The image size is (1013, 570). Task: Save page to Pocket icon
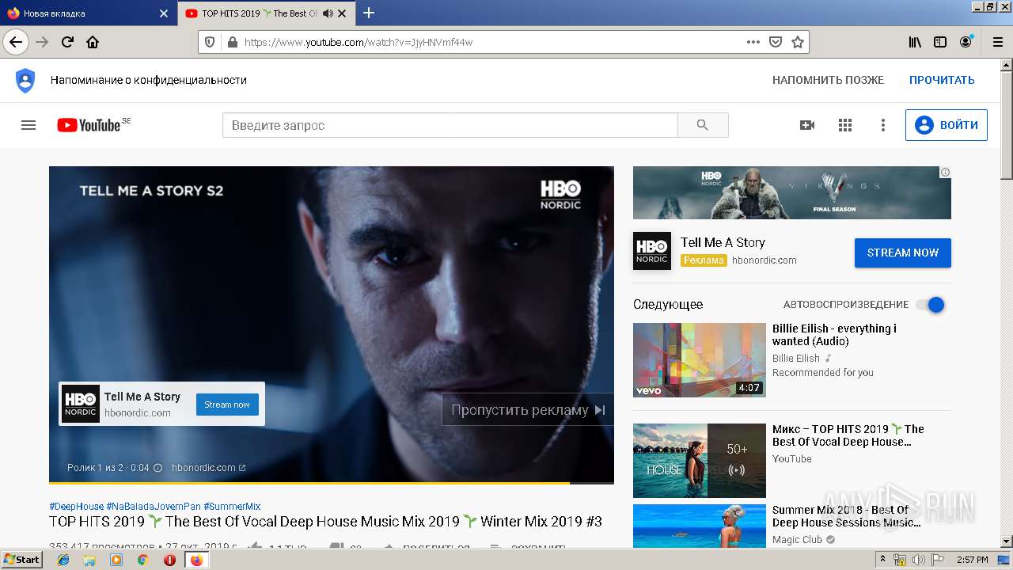776,42
